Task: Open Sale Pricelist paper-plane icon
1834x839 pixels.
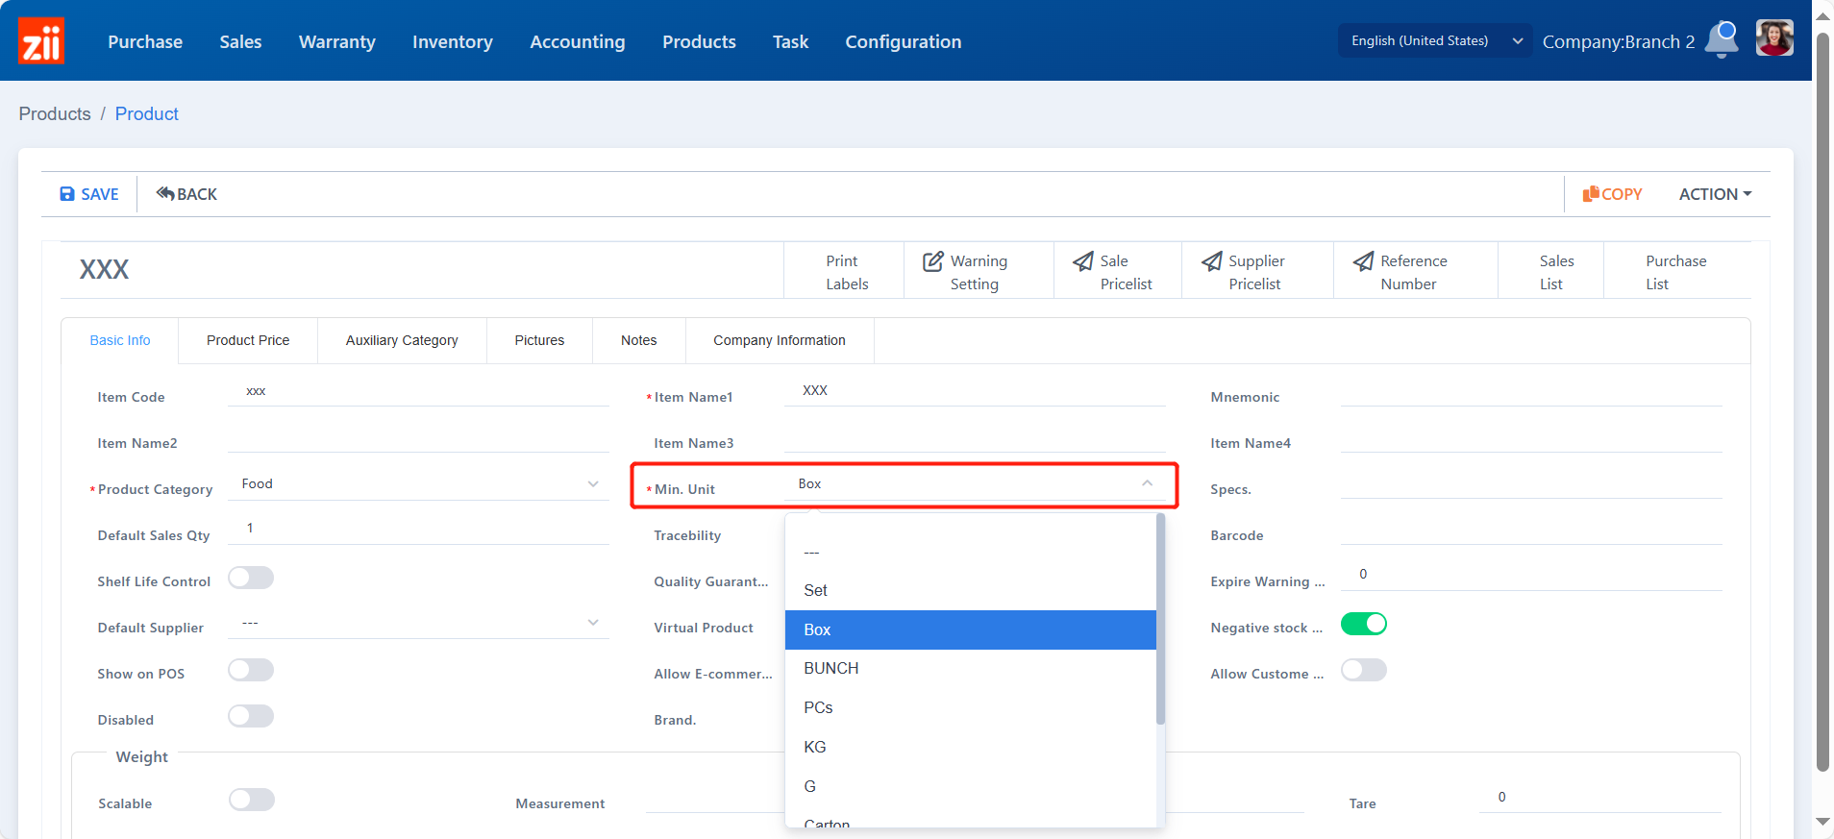Action: click(1083, 261)
